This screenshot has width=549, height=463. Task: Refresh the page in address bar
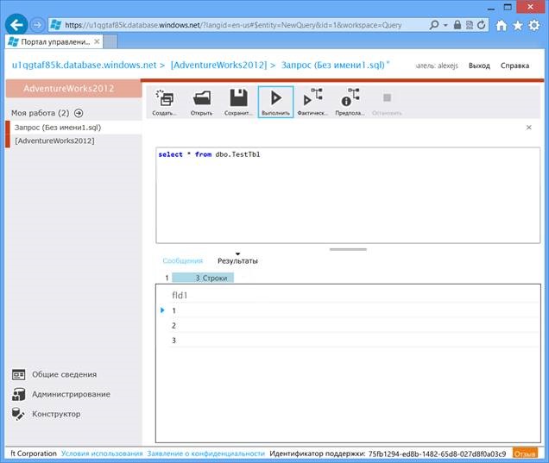tap(482, 25)
